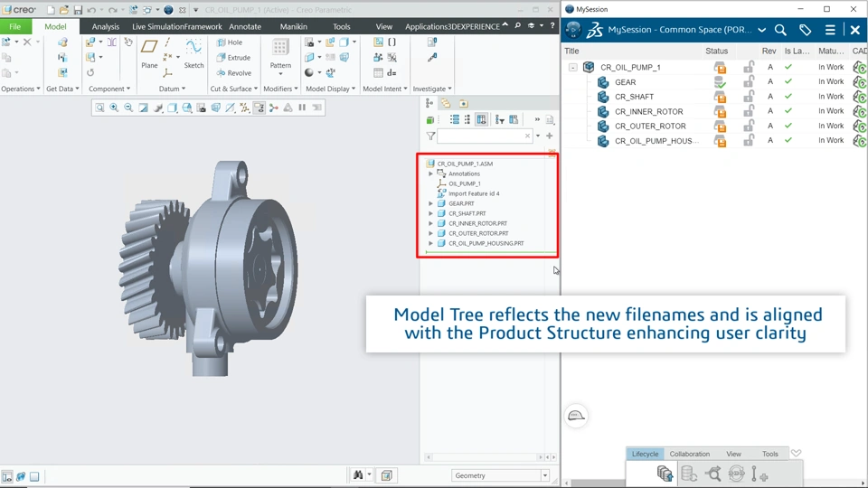Viewport: 868px width, 488px height.
Task: Open the Analysis ribbon tab
Action: point(106,26)
